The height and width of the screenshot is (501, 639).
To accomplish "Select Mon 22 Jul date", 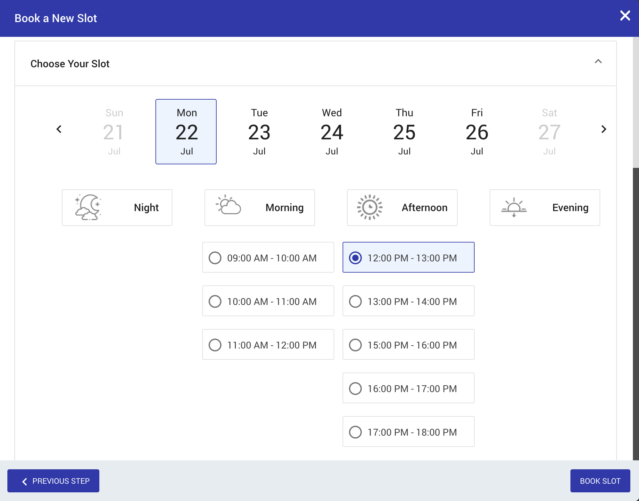I will pyautogui.click(x=186, y=132).
